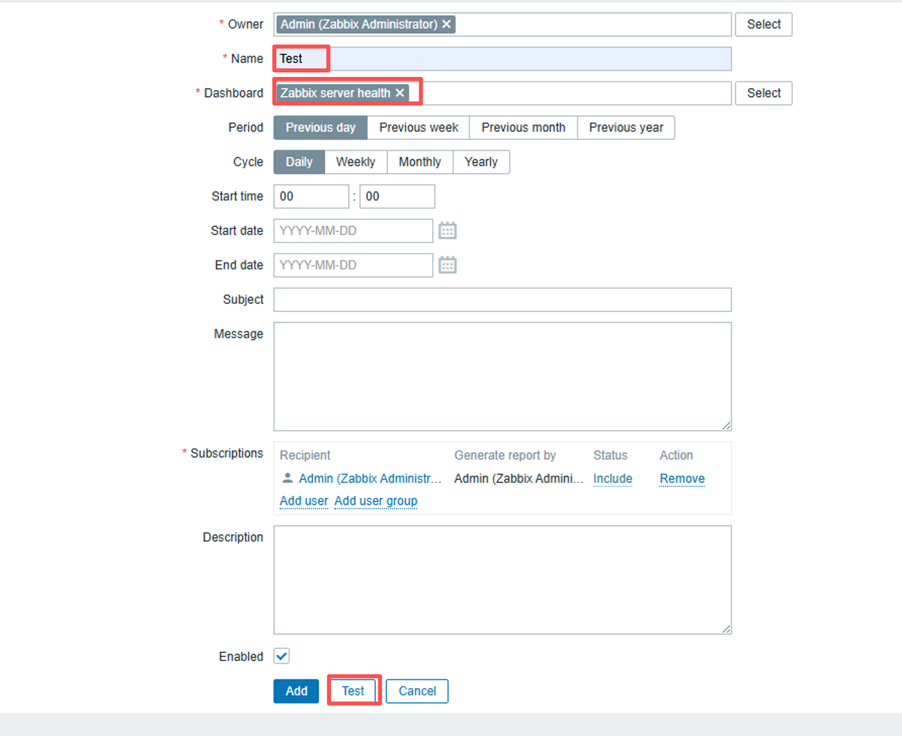Choose the Weekly cycle option

pyautogui.click(x=355, y=162)
